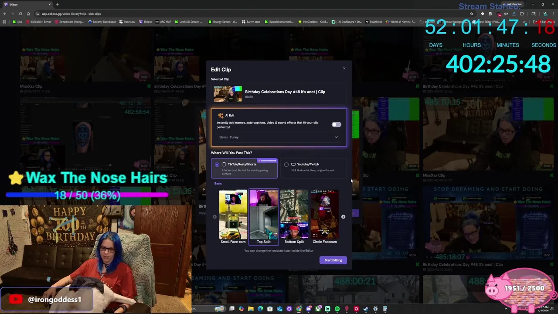Open the Iron stats bookmark
Screen dimensions: 558x314
point(127,22)
